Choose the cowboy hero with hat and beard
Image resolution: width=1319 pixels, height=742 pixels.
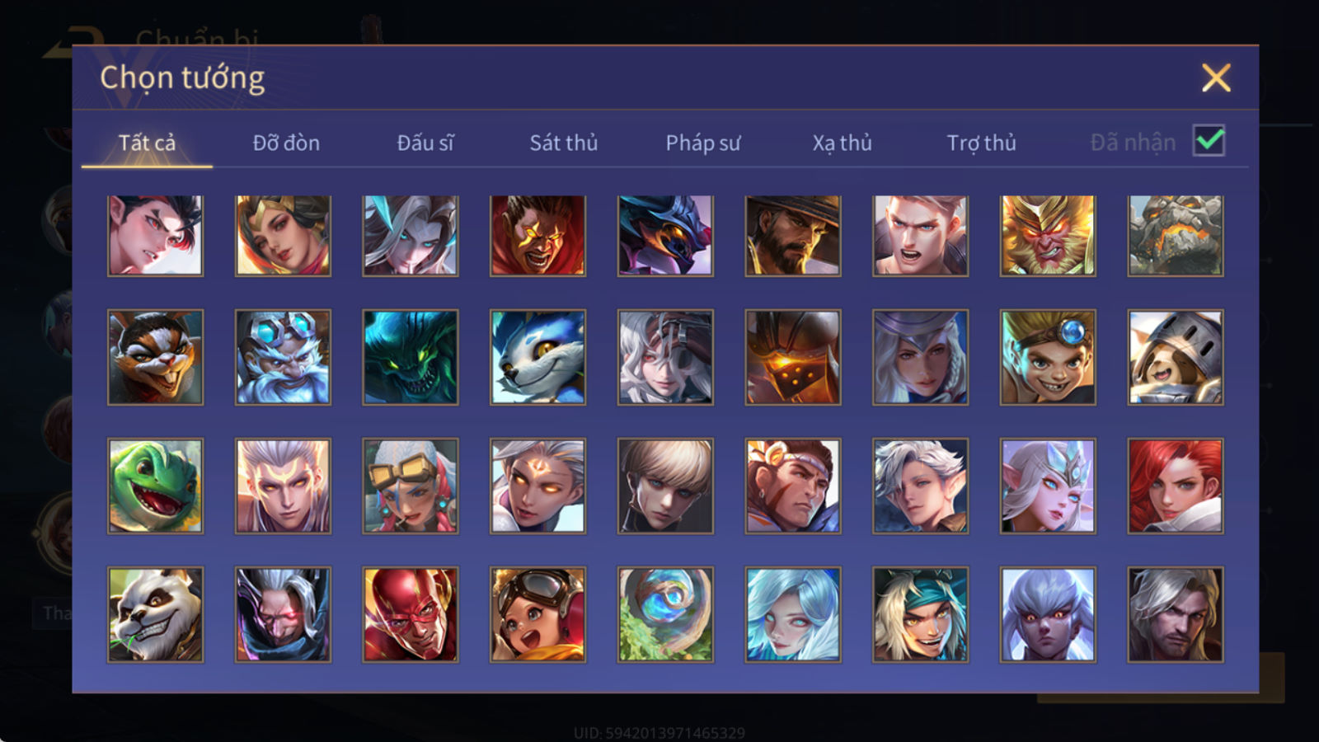[793, 236]
